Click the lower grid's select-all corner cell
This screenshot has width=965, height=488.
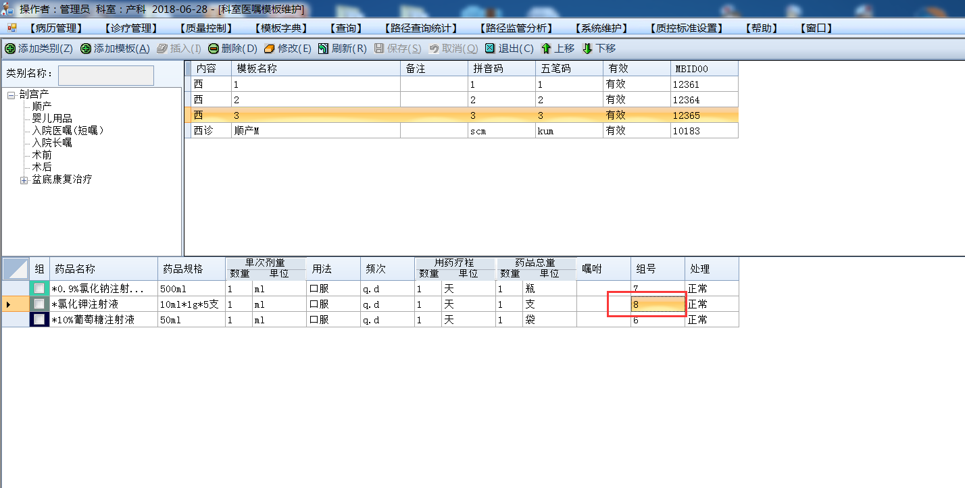[x=16, y=269]
